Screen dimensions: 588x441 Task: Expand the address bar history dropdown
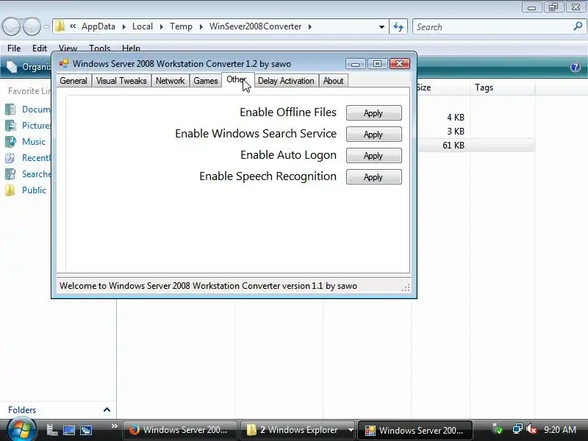pos(381,27)
